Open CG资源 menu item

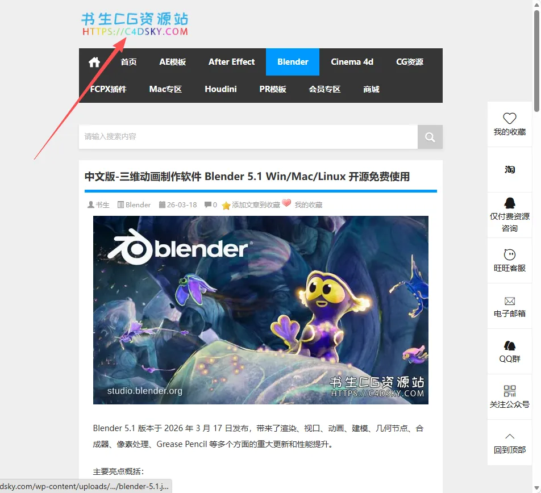[x=410, y=62]
